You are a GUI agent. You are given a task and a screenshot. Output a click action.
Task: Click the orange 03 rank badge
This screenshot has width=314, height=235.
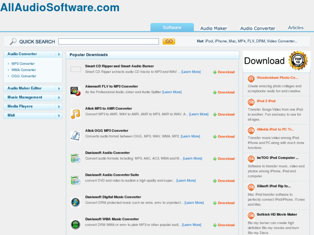251,131
